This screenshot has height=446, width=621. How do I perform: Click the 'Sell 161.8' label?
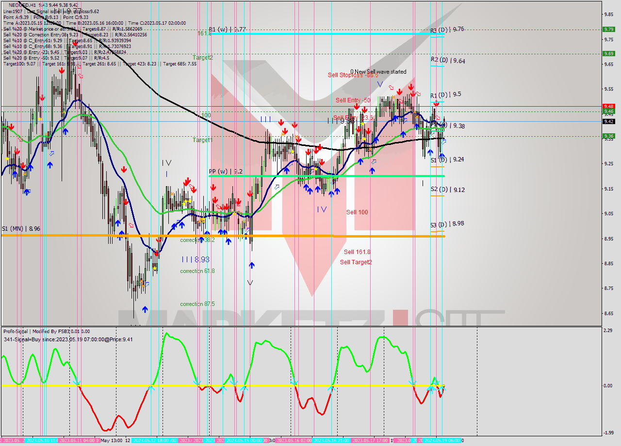tap(357, 252)
